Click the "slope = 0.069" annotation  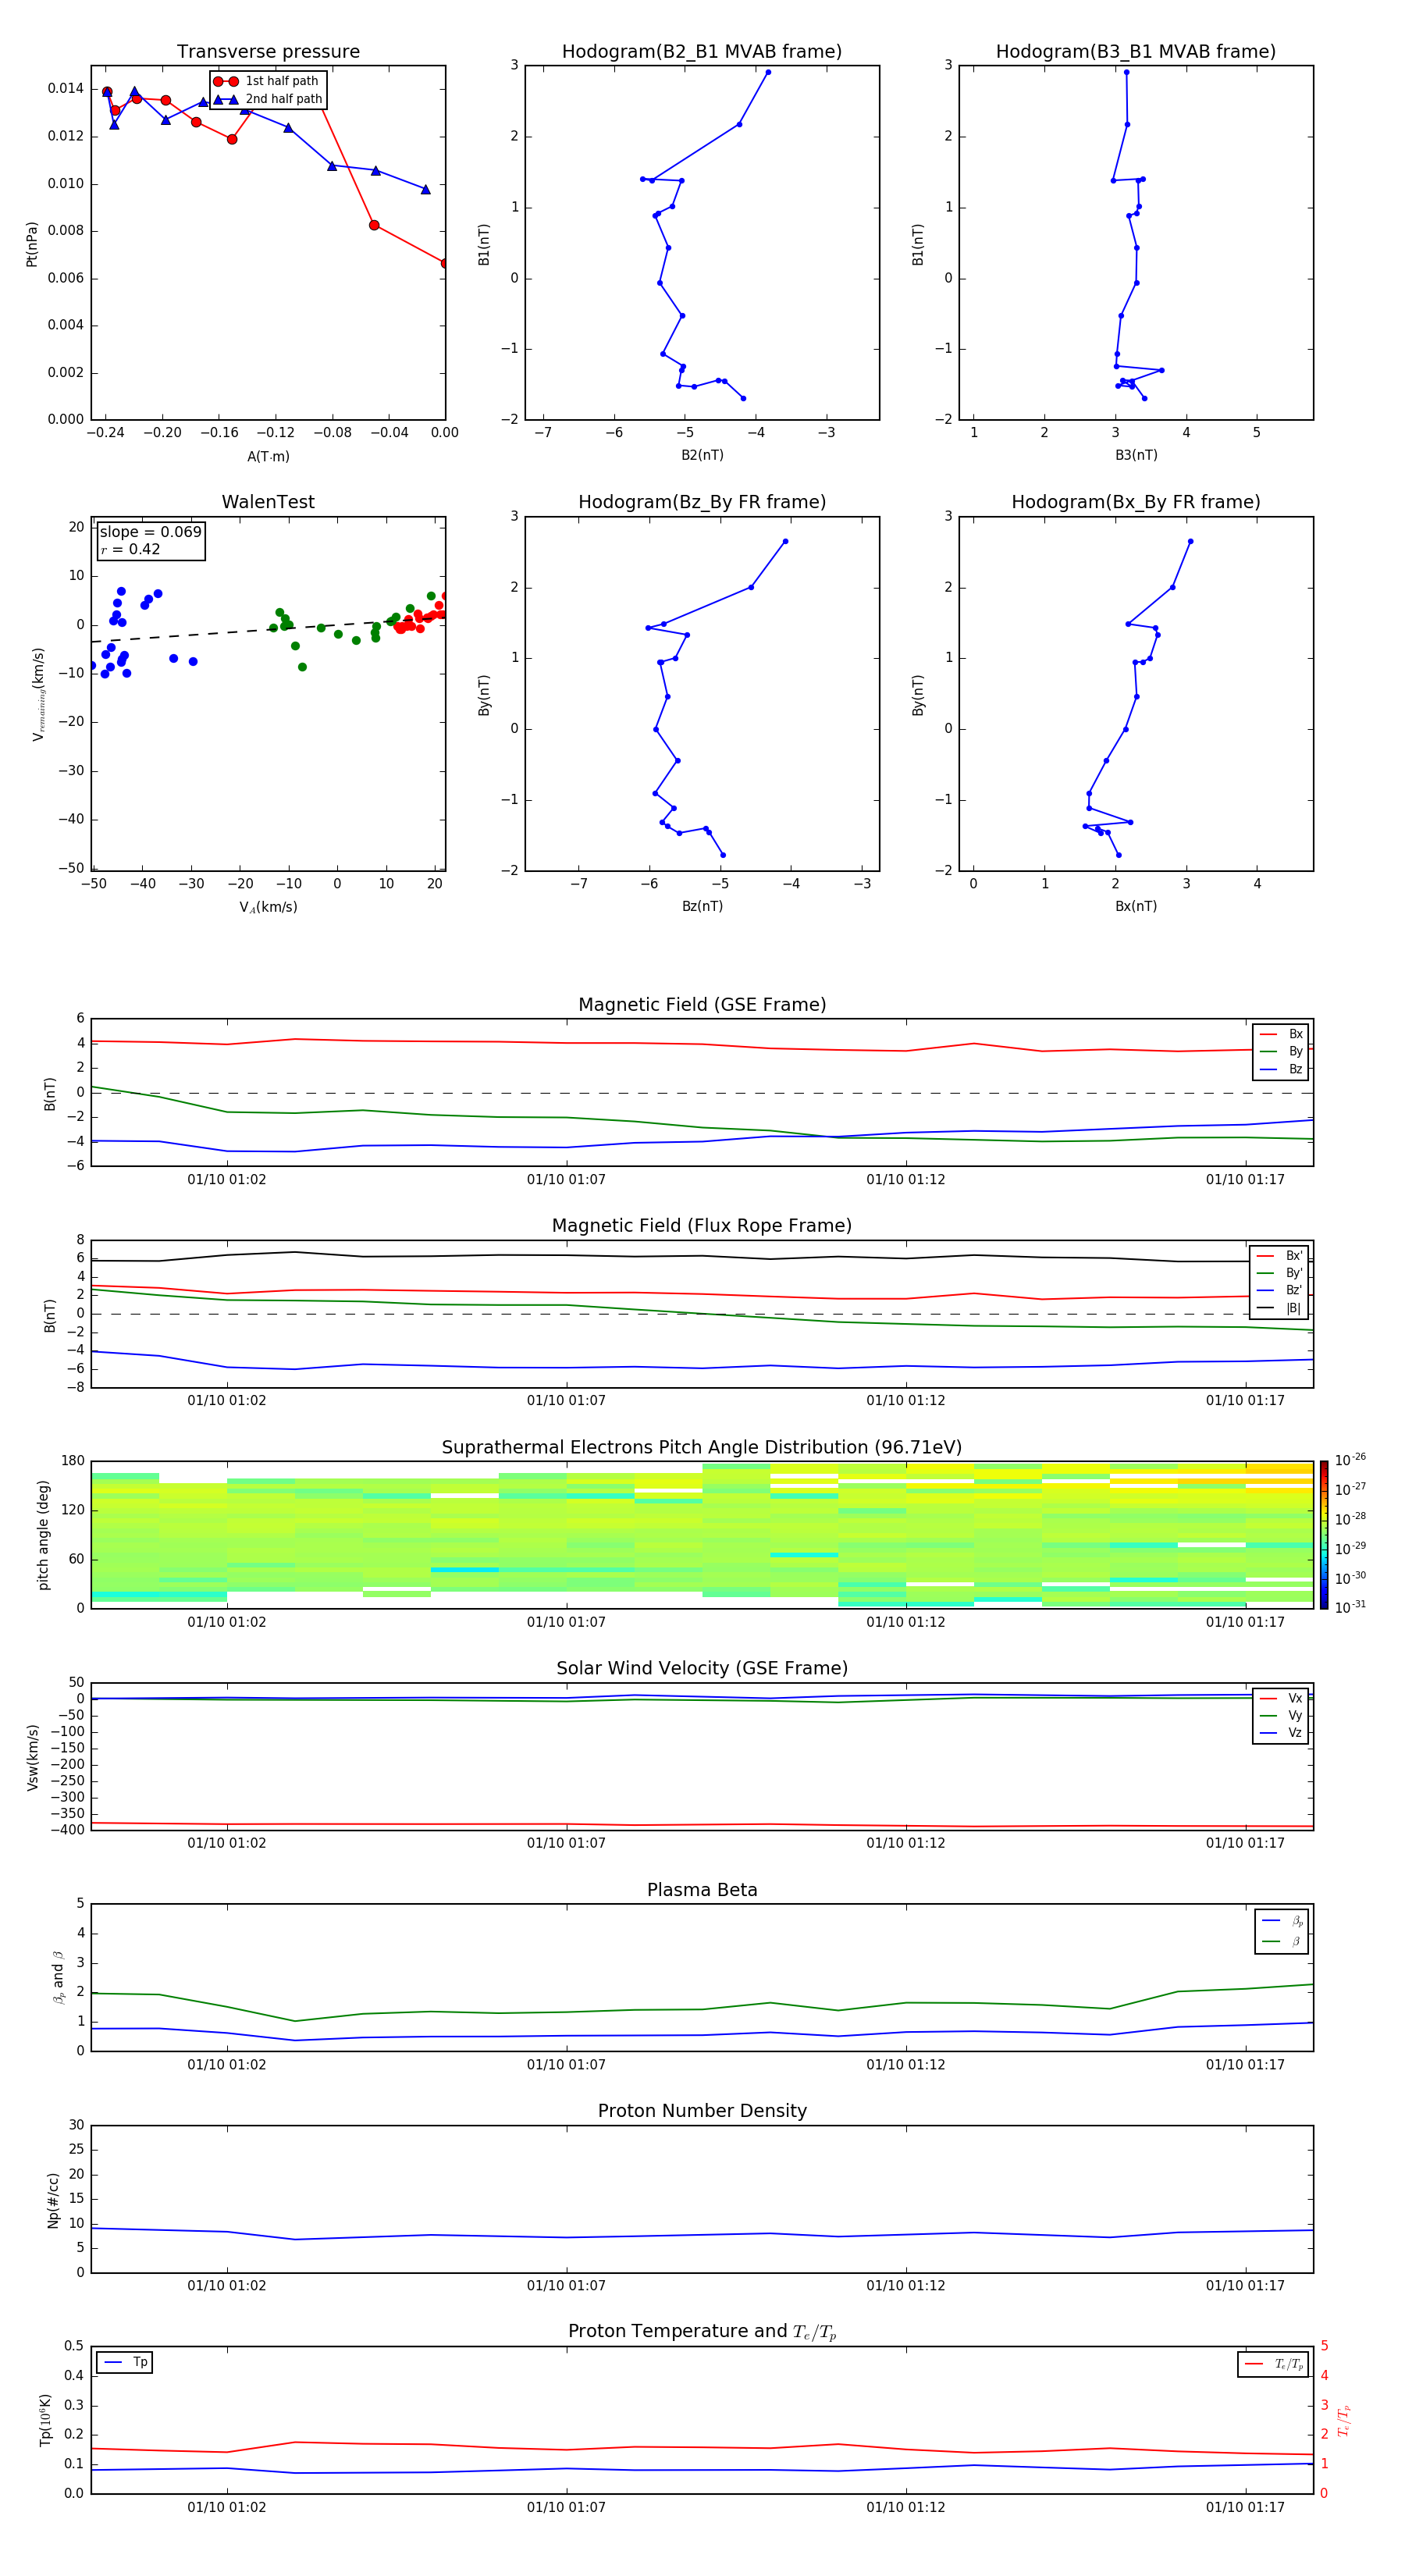point(151,532)
